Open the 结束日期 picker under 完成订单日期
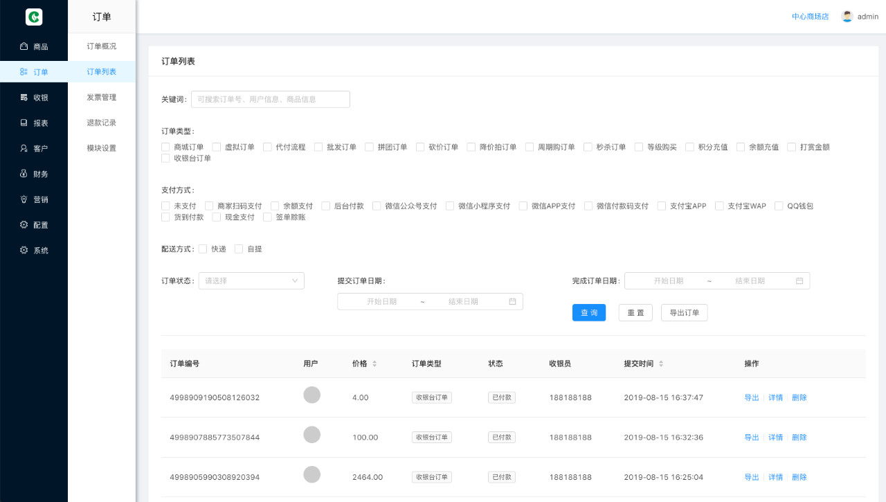The width and height of the screenshot is (886, 502). point(751,280)
